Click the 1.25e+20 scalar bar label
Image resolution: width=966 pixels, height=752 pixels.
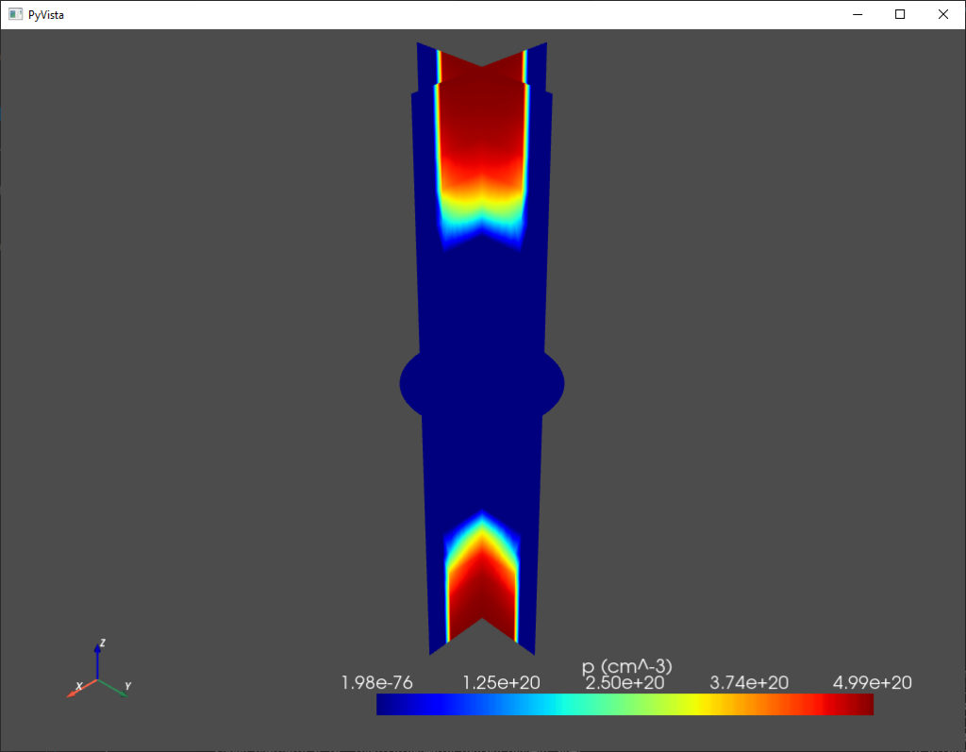pos(501,682)
